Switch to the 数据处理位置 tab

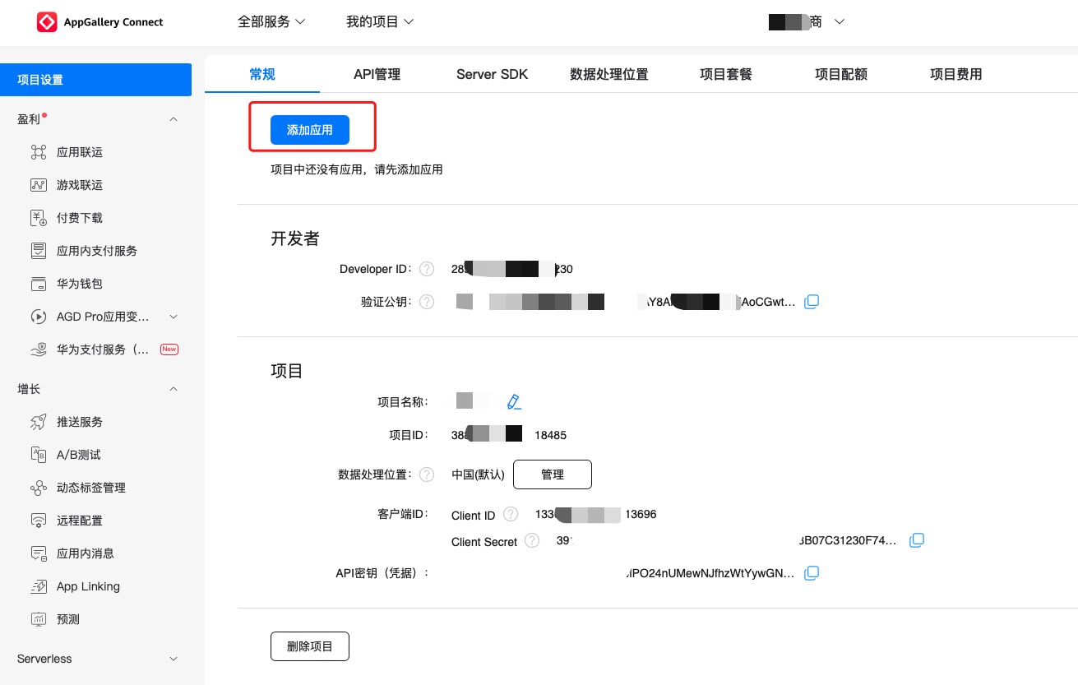pos(609,74)
